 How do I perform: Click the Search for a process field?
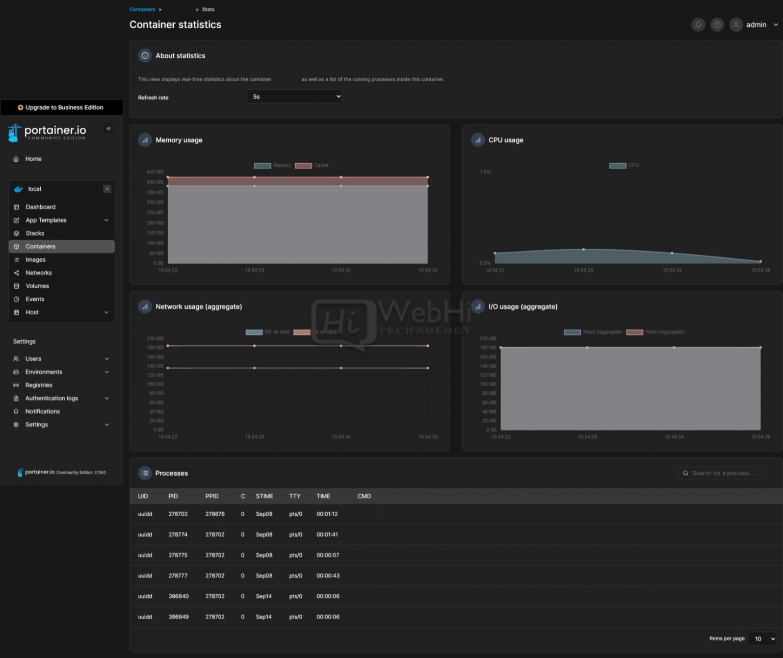click(724, 473)
